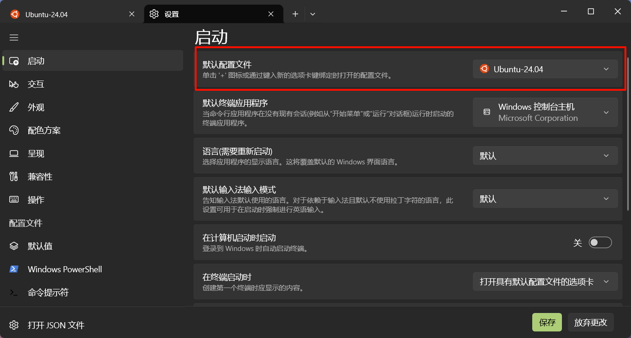Open the 命令提示符 profile

[48, 293]
